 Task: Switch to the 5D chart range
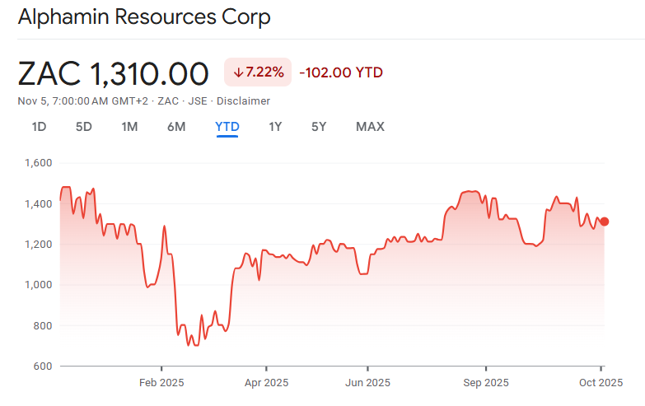tap(84, 127)
